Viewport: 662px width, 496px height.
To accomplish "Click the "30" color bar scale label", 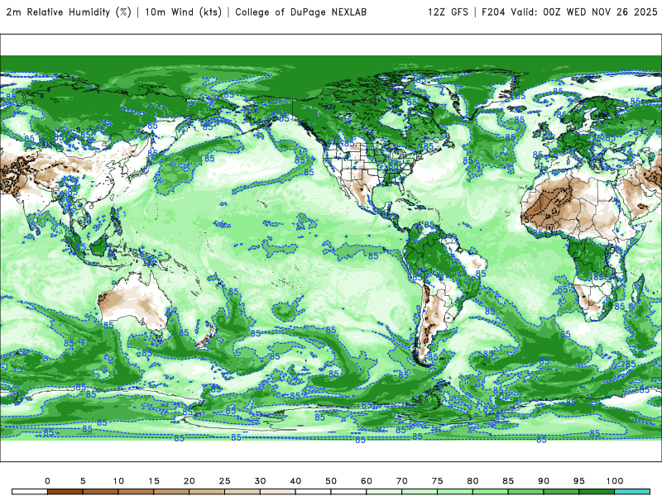I will click(x=260, y=481).
